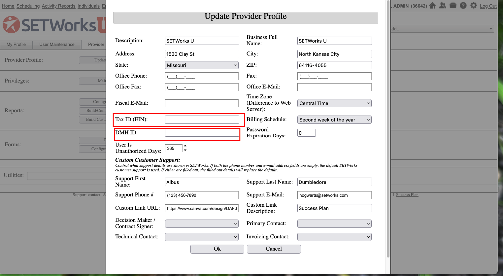Expand the Time Zone dropdown
This screenshot has width=503, height=276.
pos(334,103)
